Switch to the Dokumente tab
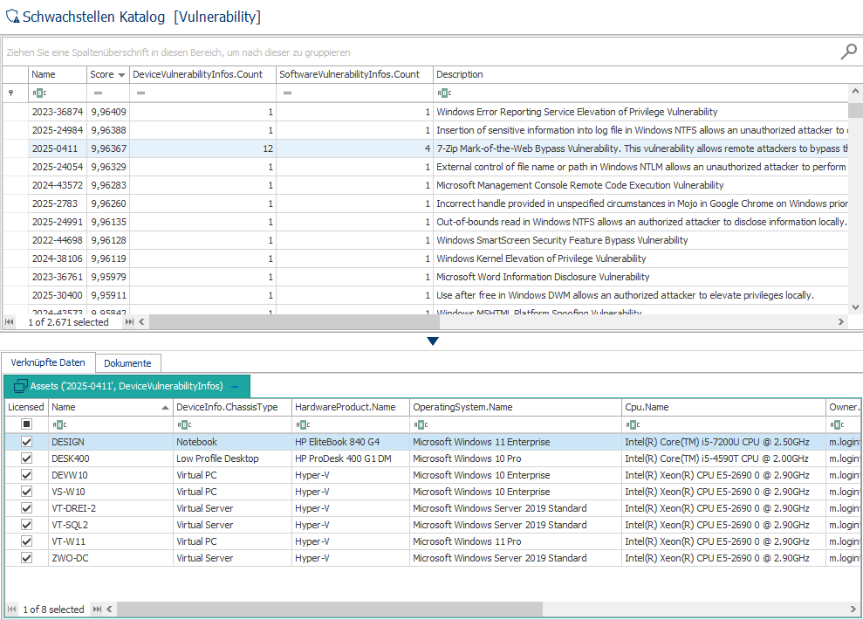Viewport: 863px width, 620px height. click(127, 363)
